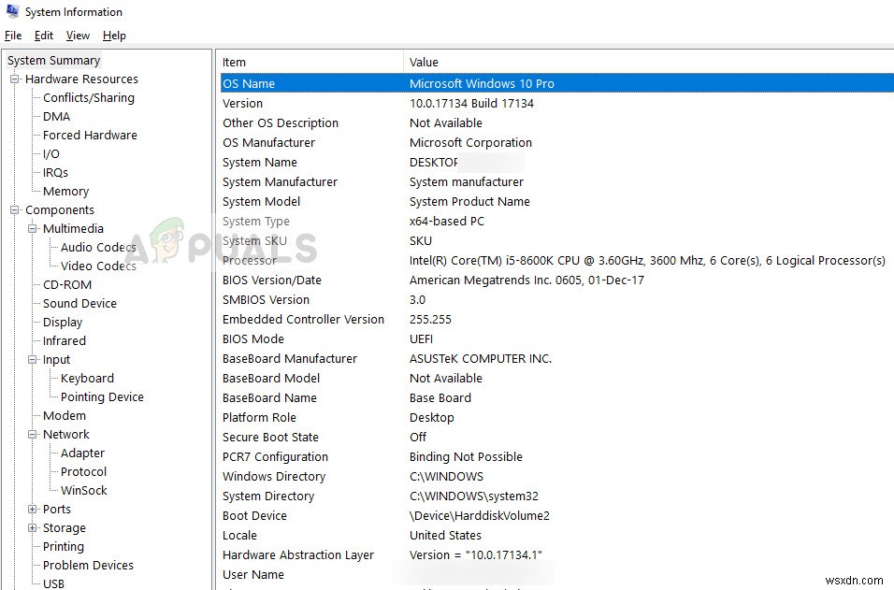Select the Infrared tree item
894x590 pixels.
pos(64,341)
